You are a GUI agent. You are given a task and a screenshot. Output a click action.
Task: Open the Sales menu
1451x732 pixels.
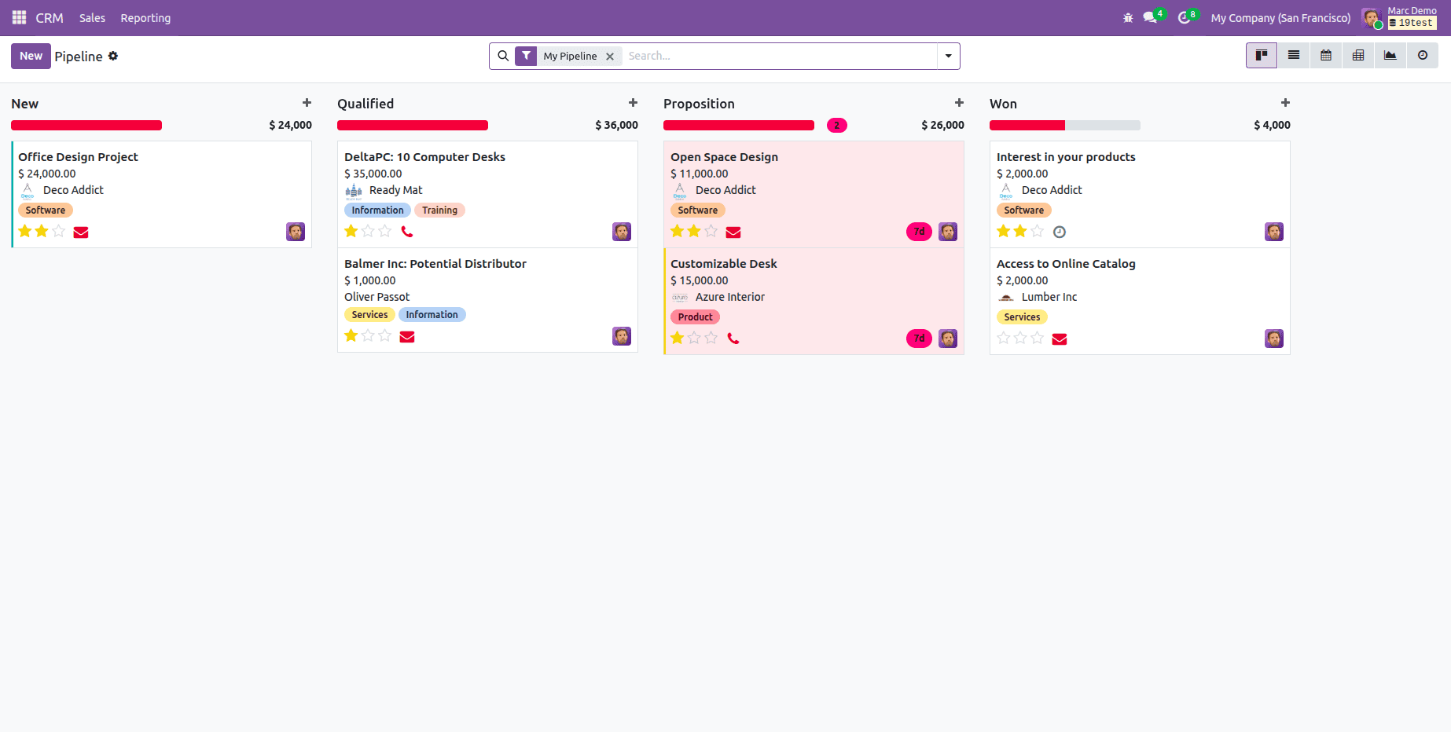[91, 17]
